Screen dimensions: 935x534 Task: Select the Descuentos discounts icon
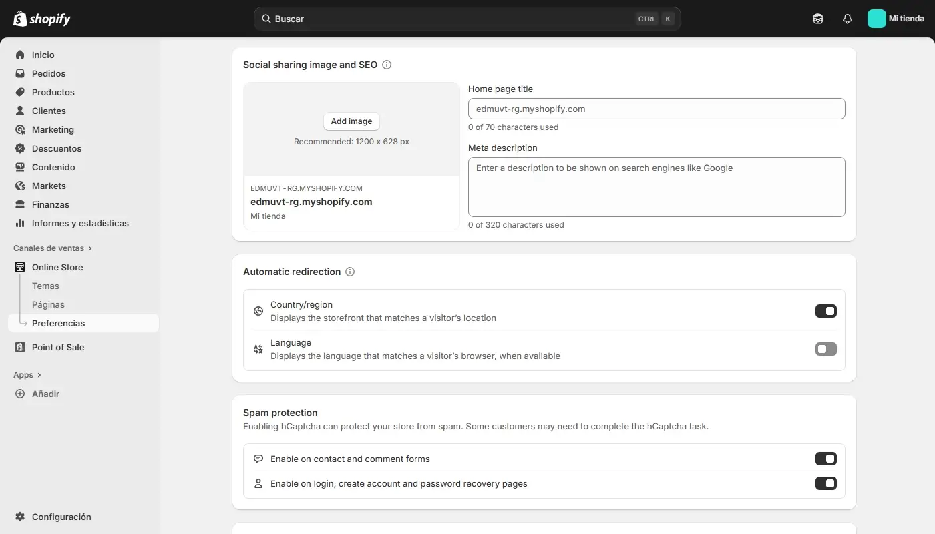coord(21,148)
